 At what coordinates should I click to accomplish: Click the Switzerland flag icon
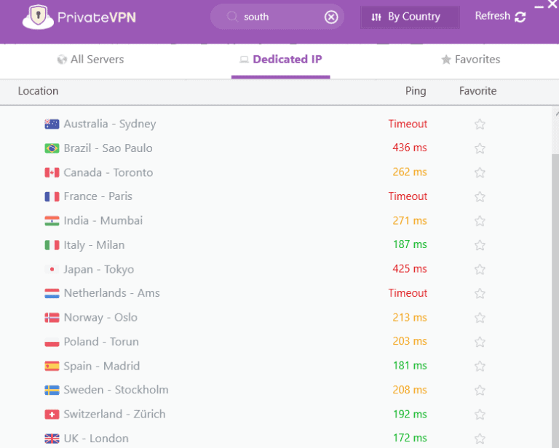click(x=52, y=415)
